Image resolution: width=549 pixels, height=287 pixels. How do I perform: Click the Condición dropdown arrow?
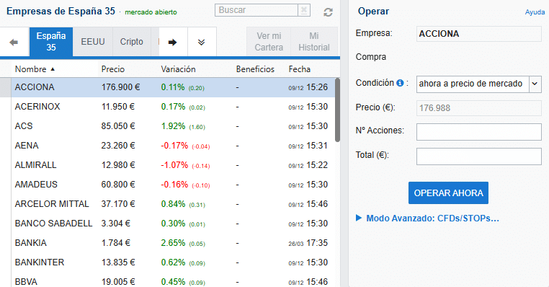[x=535, y=84]
